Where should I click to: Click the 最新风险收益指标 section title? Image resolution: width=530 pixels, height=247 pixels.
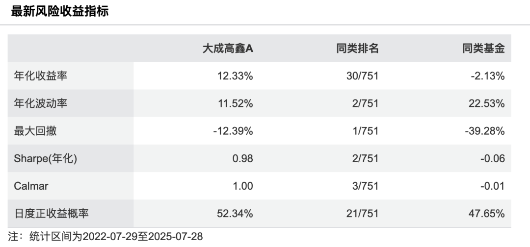59,10
